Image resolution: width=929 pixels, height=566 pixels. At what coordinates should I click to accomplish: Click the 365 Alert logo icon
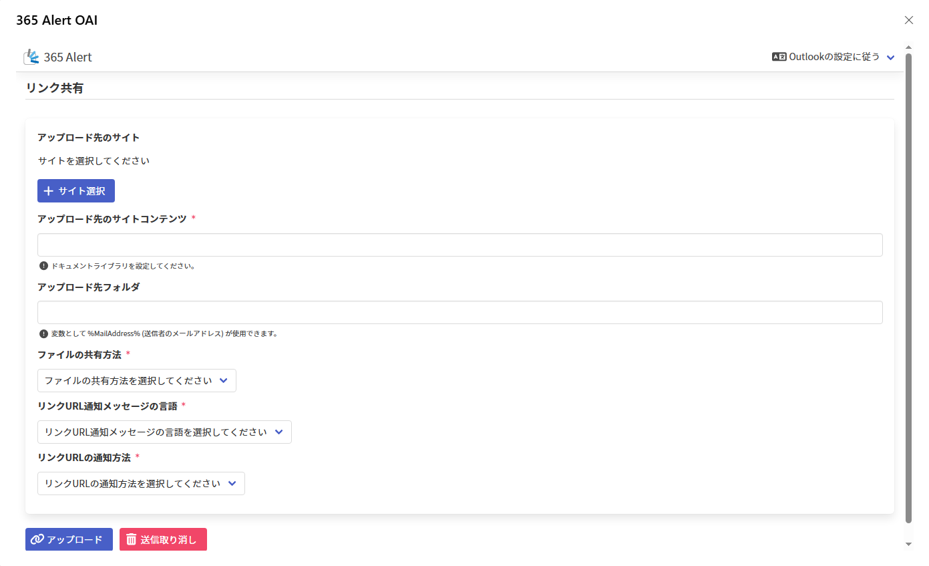[x=31, y=57]
